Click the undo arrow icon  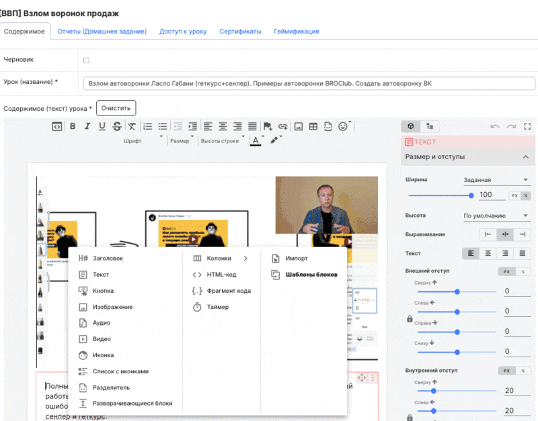(495, 126)
